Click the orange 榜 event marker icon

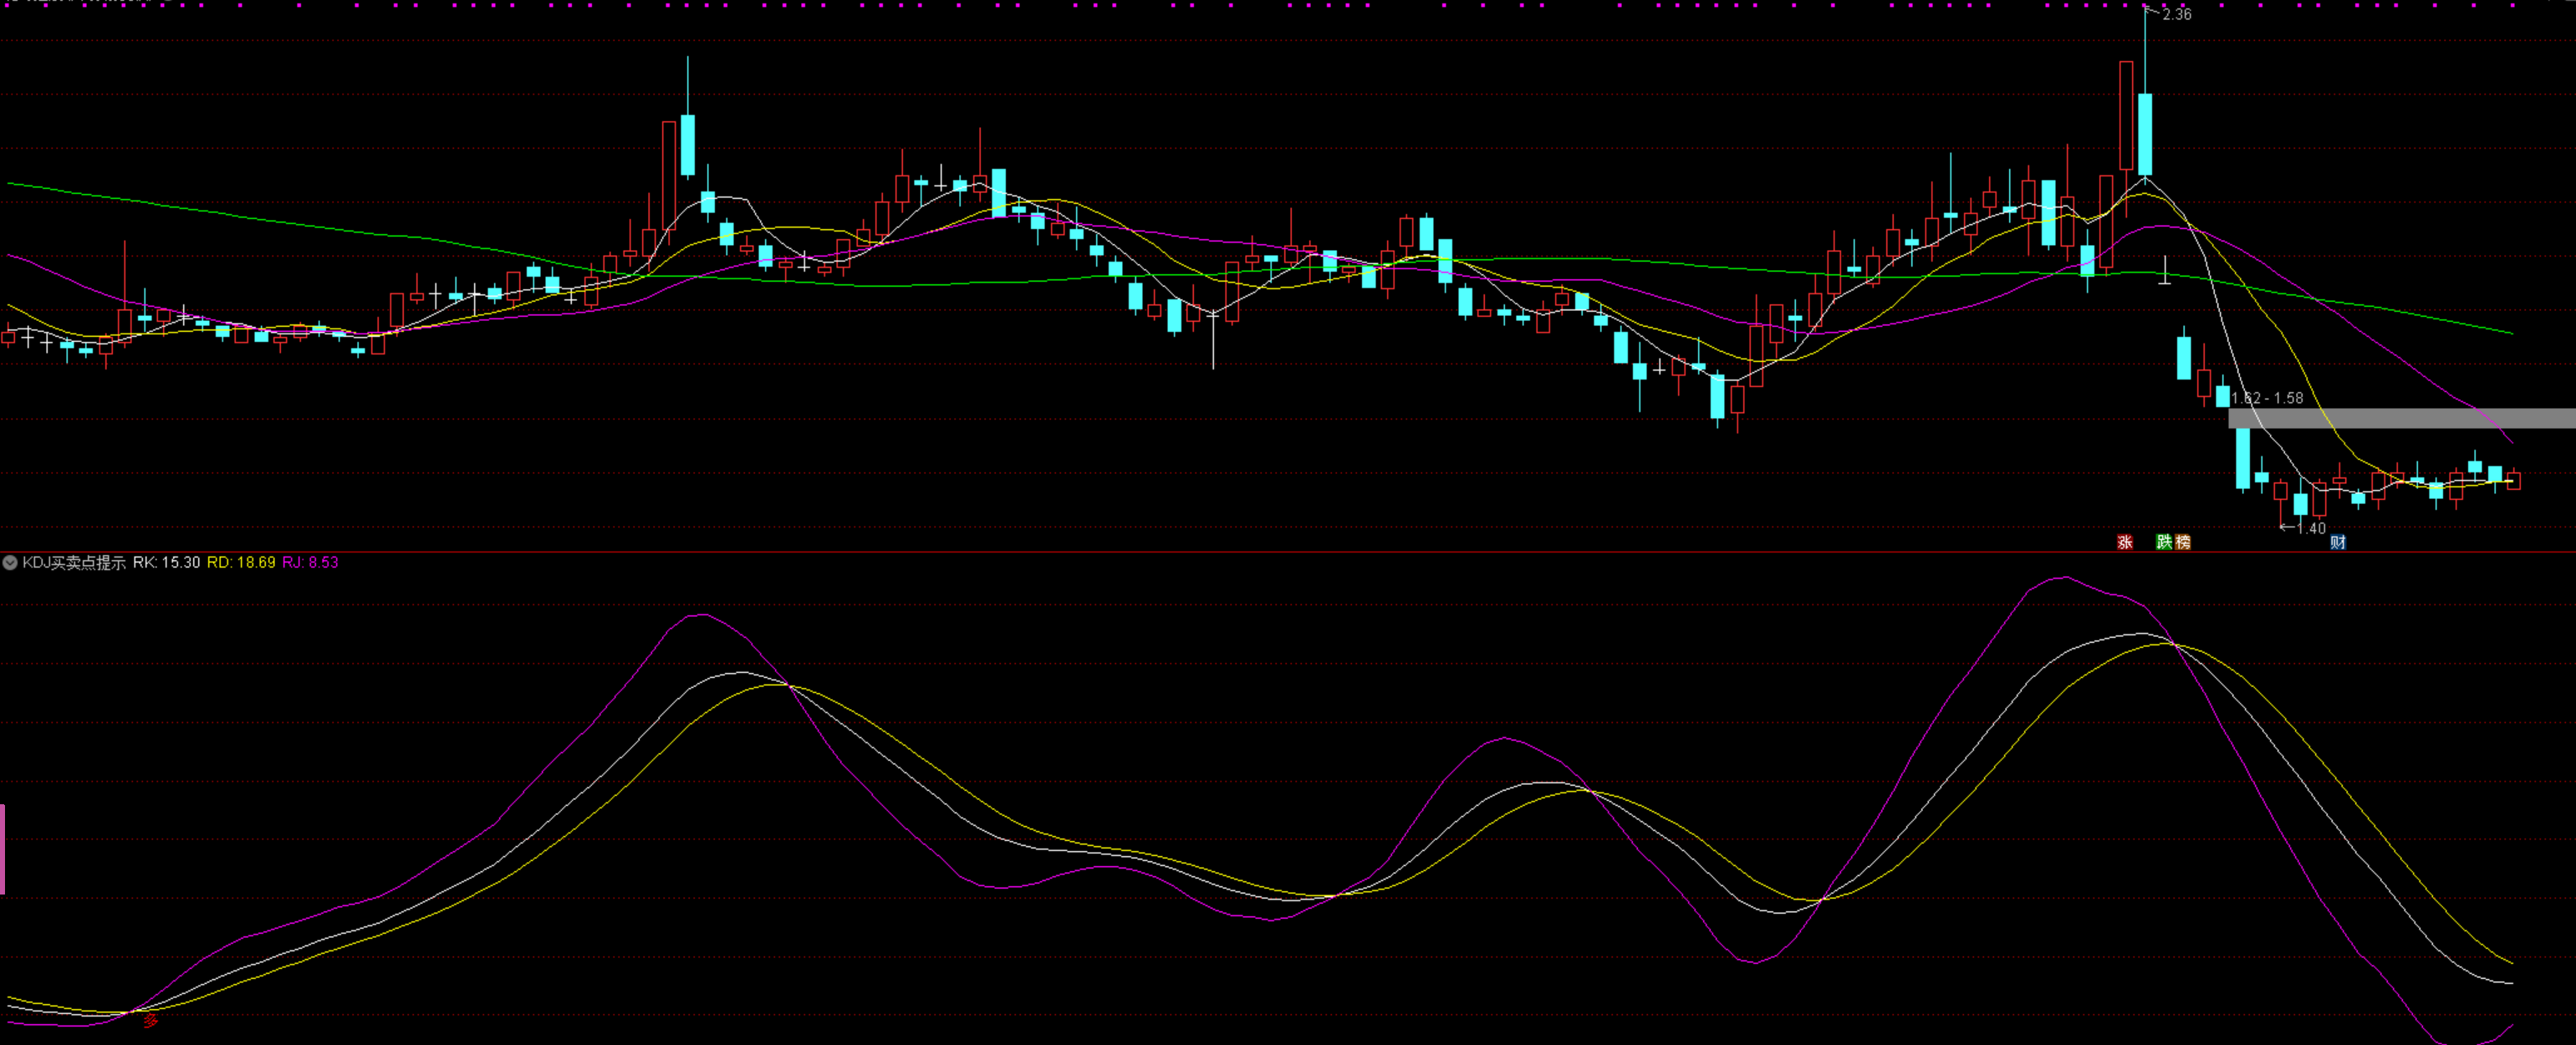[2182, 542]
